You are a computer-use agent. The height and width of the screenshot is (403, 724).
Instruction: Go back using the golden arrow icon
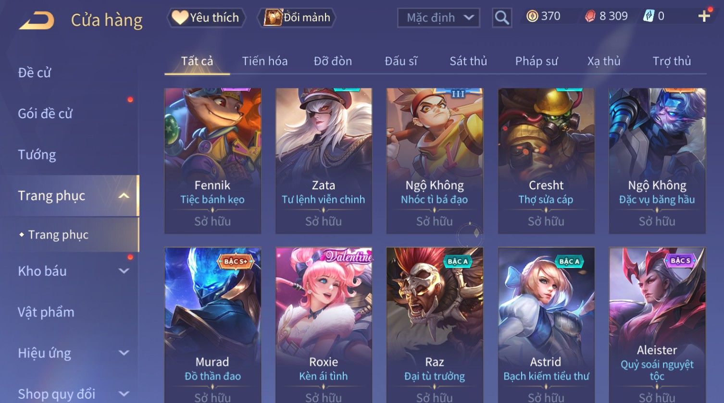click(x=37, y=20)
